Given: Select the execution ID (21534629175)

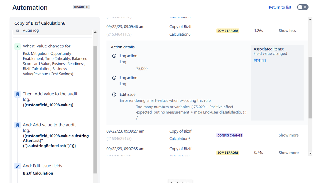Looking at the screenshot, I should [x=119, y=139].
